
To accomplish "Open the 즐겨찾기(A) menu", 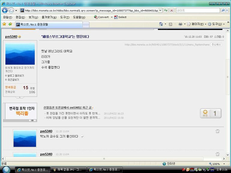I will [49, 17].
